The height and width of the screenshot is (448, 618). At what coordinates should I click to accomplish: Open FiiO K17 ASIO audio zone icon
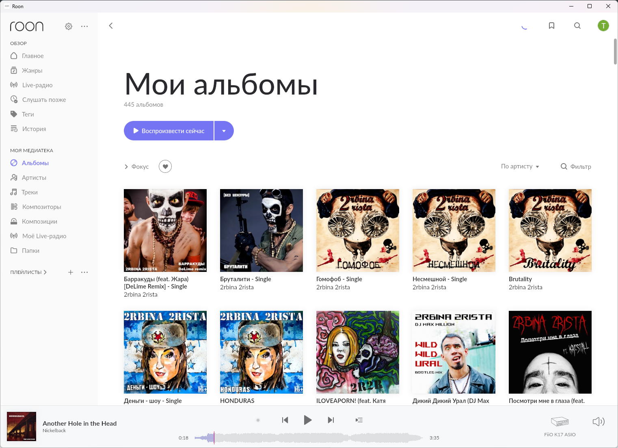(x=560, y=422)
